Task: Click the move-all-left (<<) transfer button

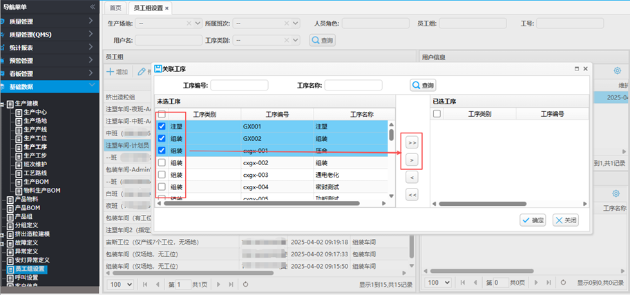Action: click(412, 195)
